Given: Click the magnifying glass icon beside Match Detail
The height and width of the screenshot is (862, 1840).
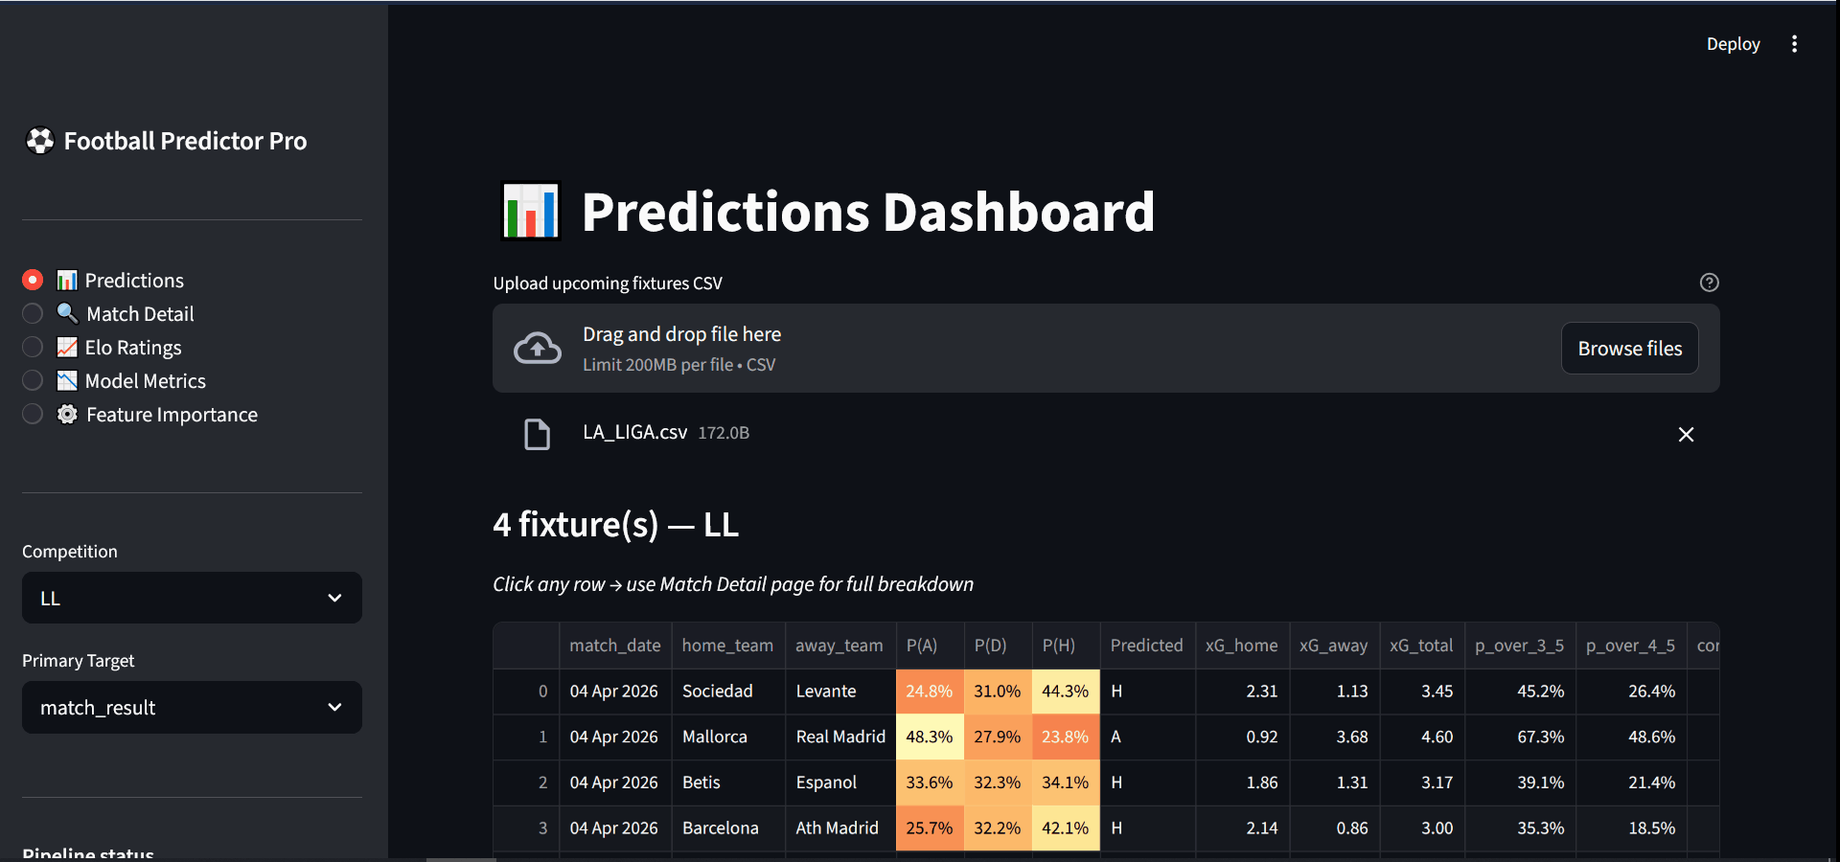Looking at the screenshot, I should [67, 313].
